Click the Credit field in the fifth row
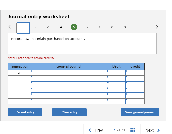 [x=135, y=96]
